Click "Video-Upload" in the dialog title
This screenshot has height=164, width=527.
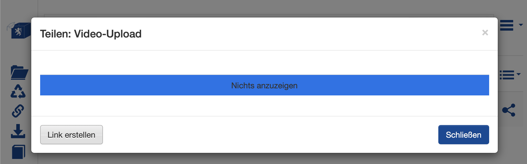[108, 34]
